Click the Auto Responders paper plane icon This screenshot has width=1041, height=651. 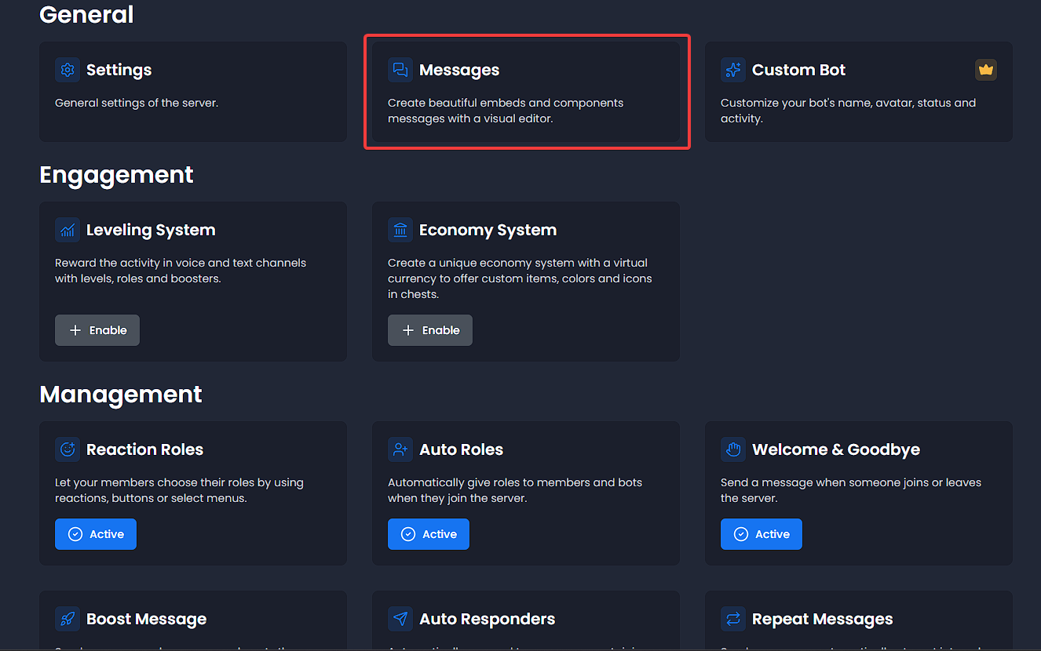point(400,619)
